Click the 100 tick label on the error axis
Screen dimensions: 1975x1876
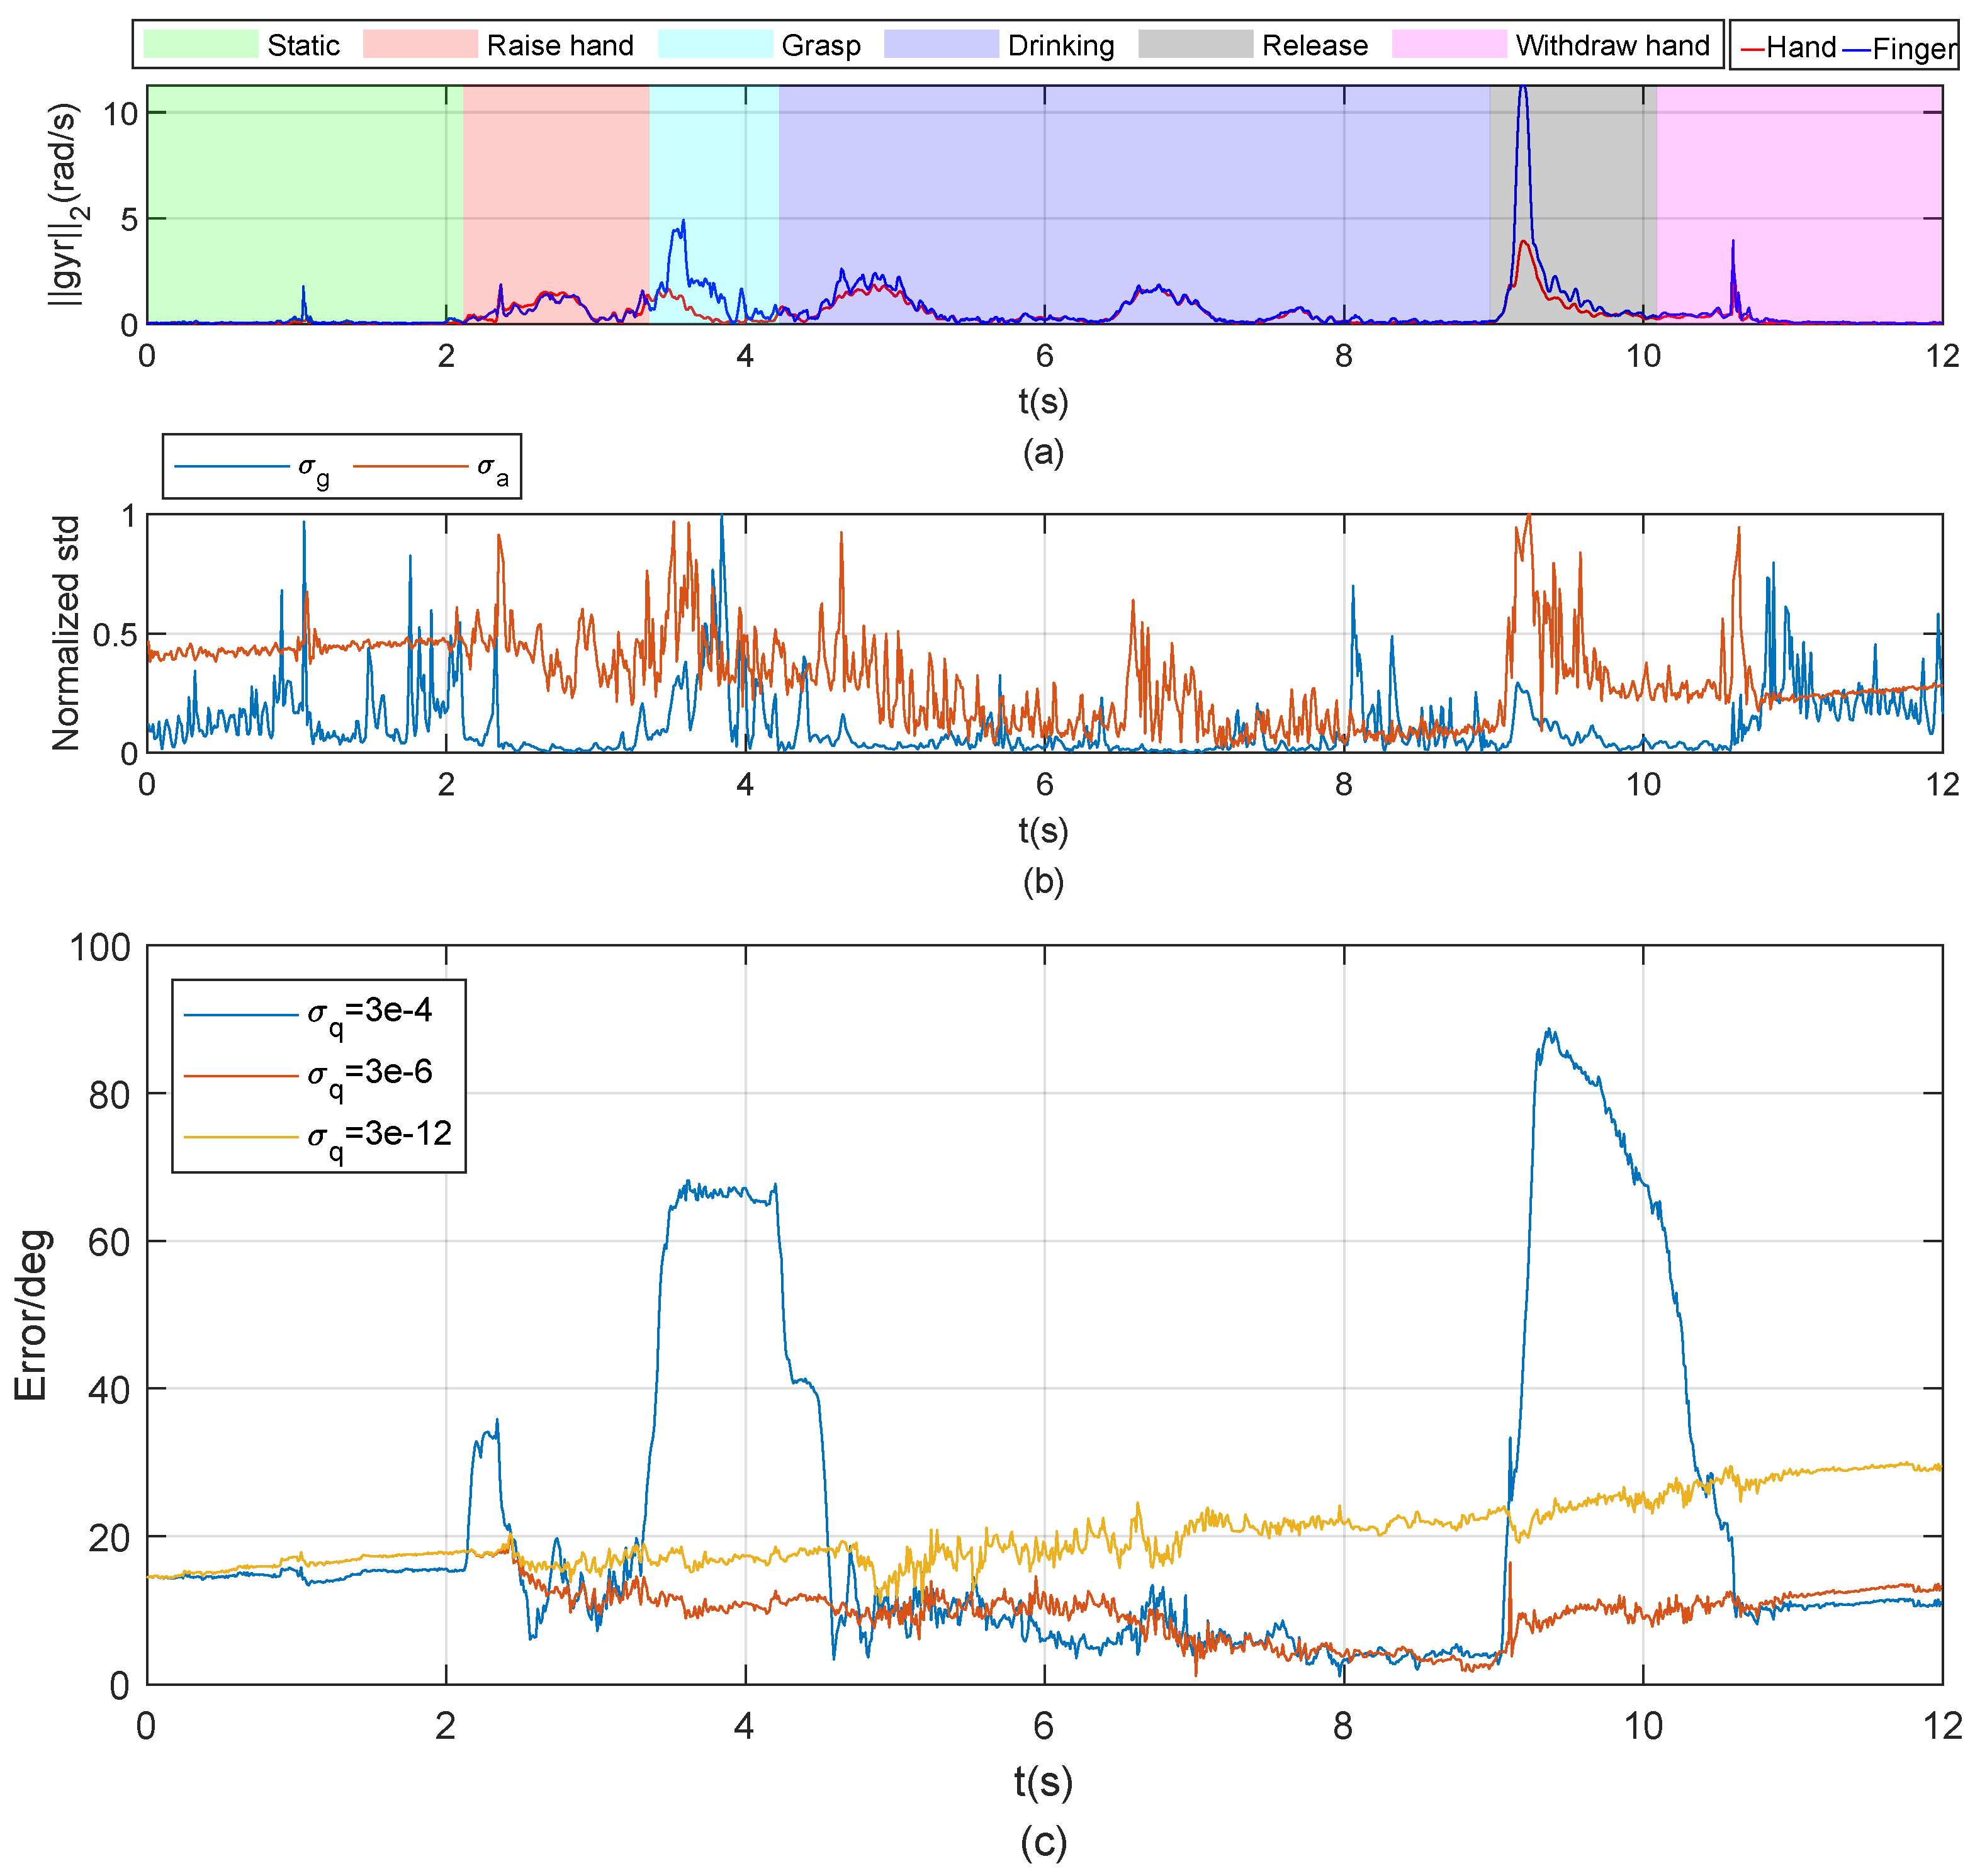[x=100, y=947]
